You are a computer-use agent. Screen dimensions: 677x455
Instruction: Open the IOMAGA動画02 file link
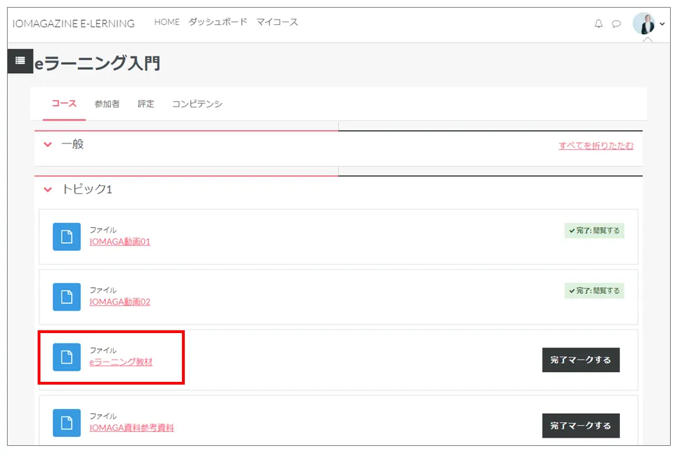(x=120, y=302)
